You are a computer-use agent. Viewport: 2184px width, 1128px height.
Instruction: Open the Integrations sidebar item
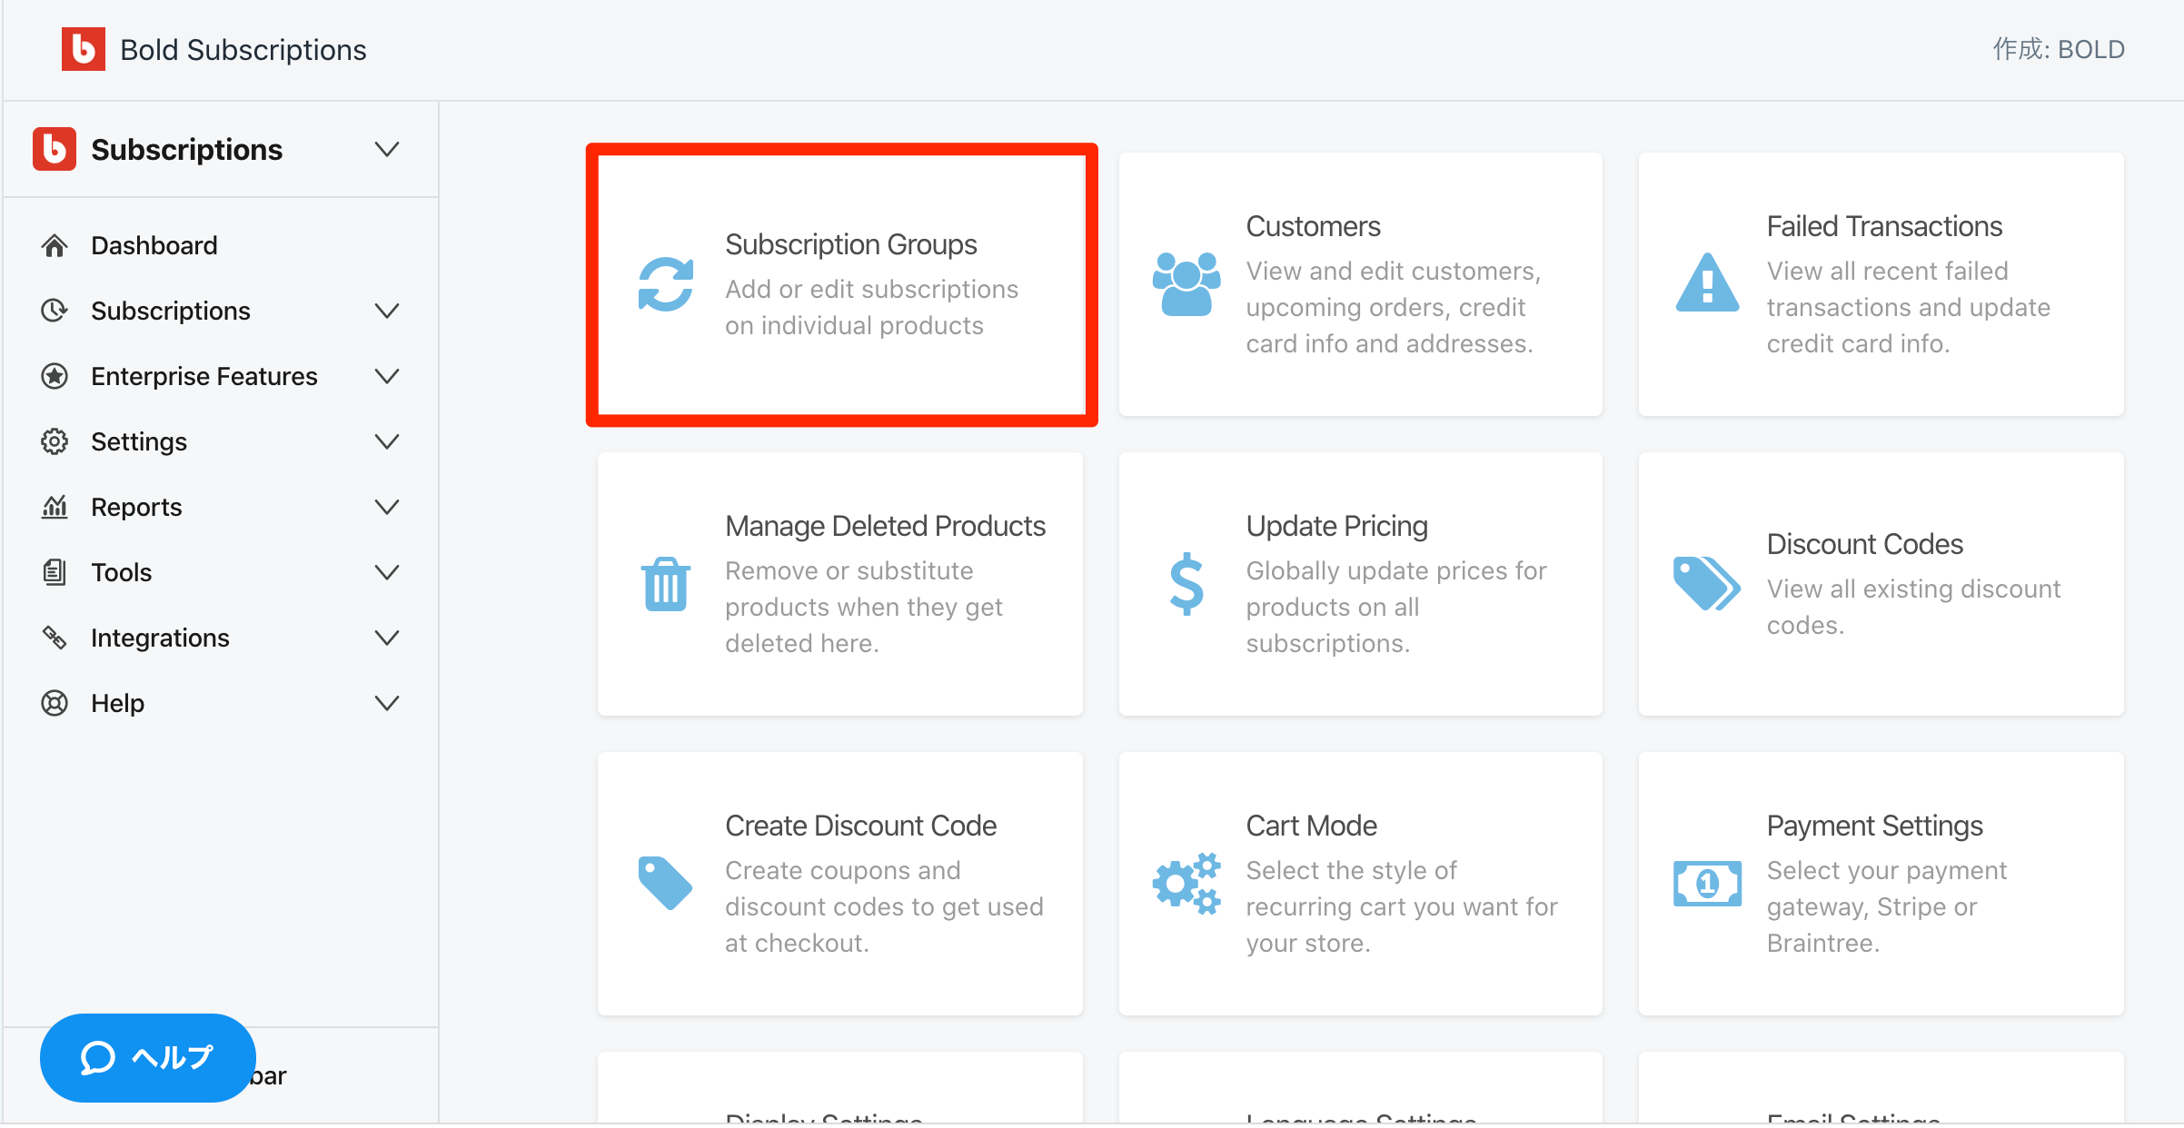(x=160, y=638)
